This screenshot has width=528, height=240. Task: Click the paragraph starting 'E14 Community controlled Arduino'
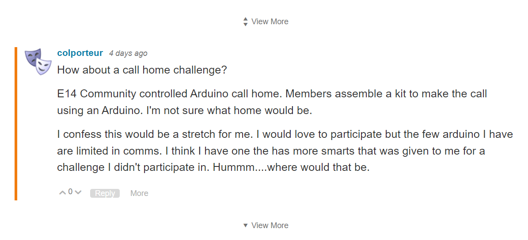[x=272, y=102]
